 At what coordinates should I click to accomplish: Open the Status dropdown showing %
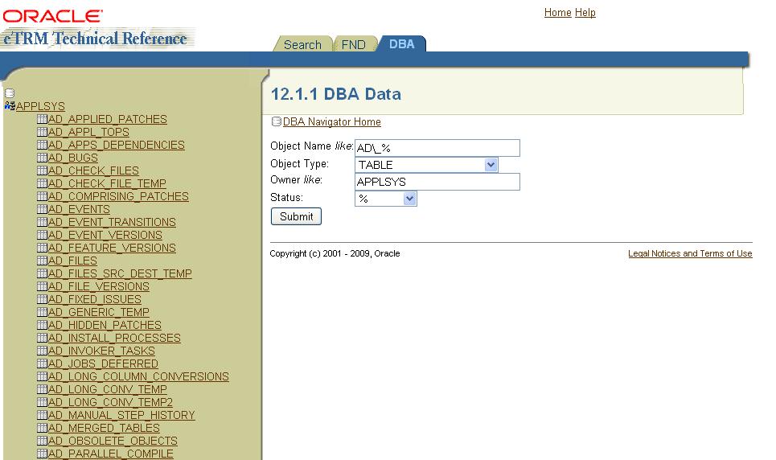[386, 199]
